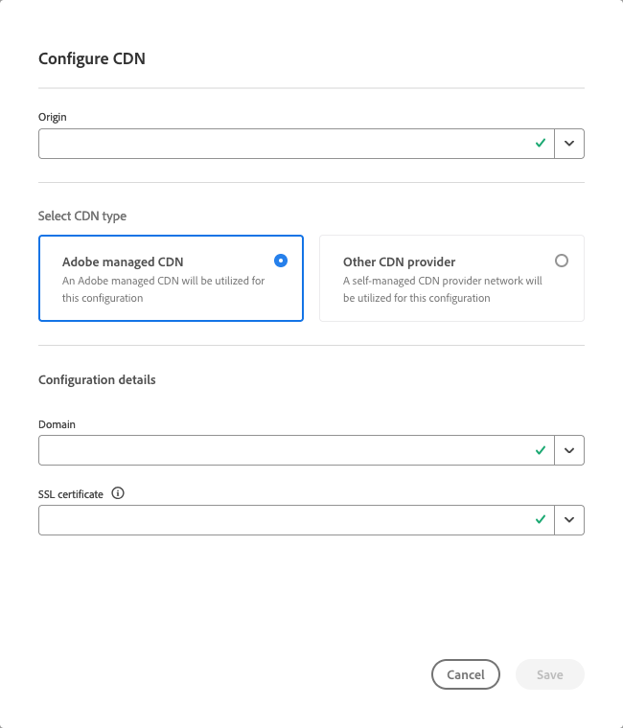Choose the Other CDN provider card description
The image size is (623, 728).
443,289
